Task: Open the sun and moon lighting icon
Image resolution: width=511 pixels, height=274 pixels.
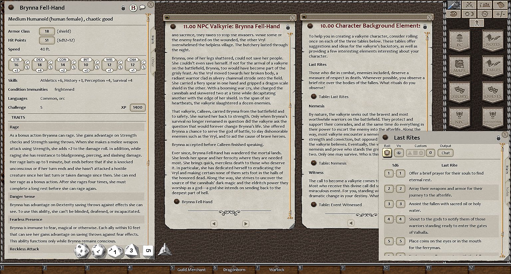Action: pos(469,14)
